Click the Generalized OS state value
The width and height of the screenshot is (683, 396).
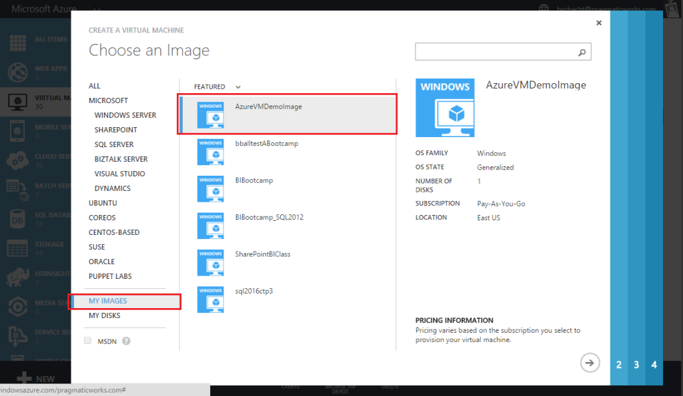click(x=496, y=167)
